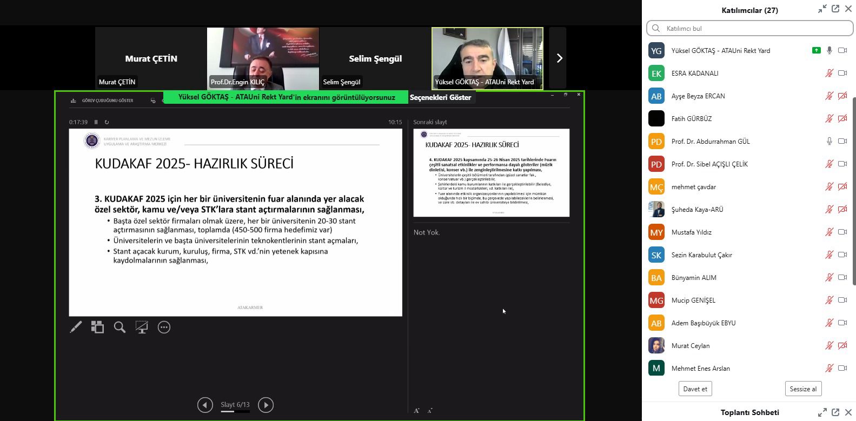856x421 pixels.
Task: Expand the Toplantı Sohbeti panel
Action: click(822, 412)
